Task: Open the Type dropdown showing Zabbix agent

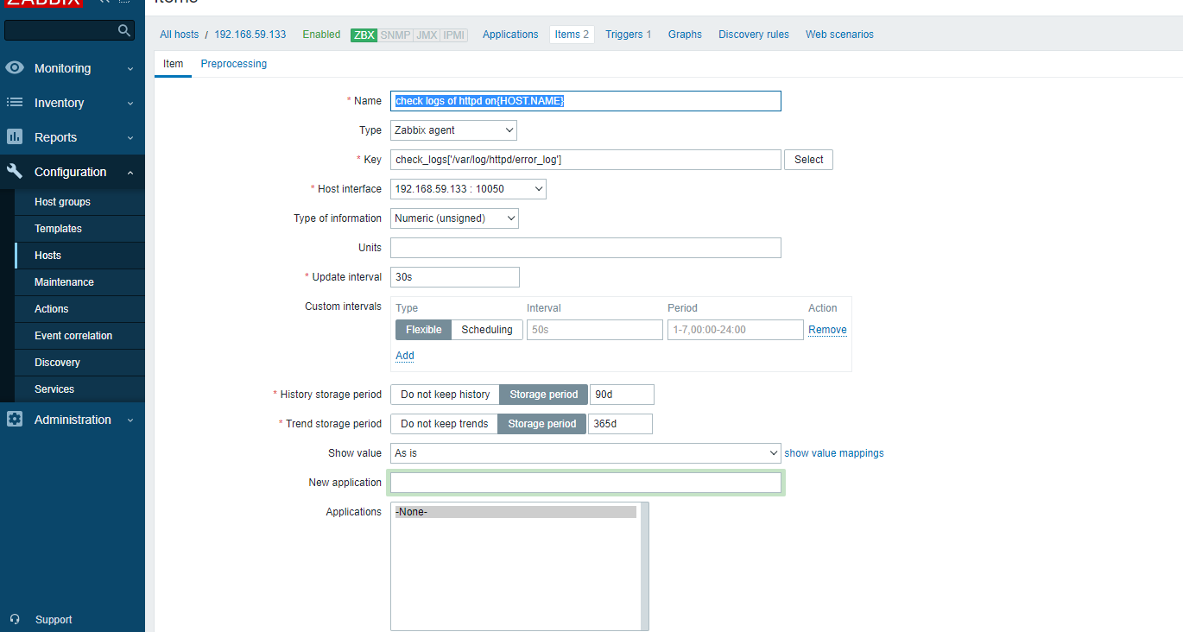Action: click(x=453, y=130)
